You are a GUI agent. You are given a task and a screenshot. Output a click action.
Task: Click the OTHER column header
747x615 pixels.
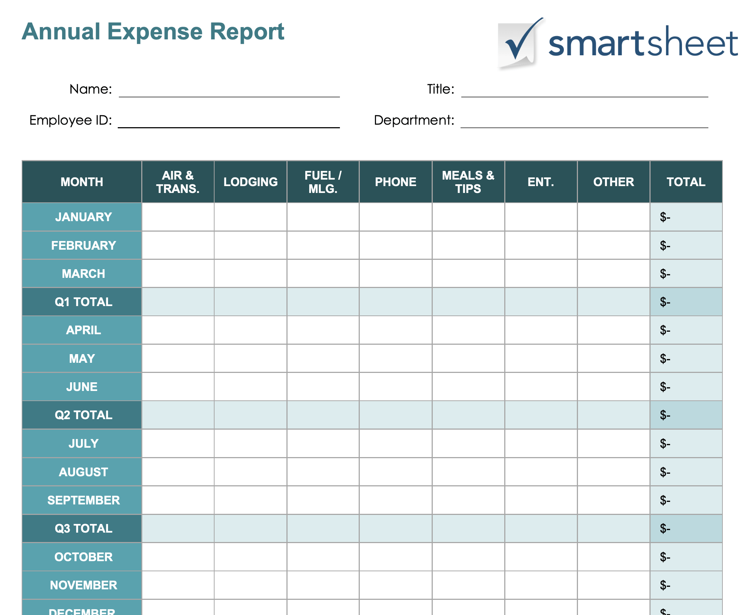pos(613,182)
